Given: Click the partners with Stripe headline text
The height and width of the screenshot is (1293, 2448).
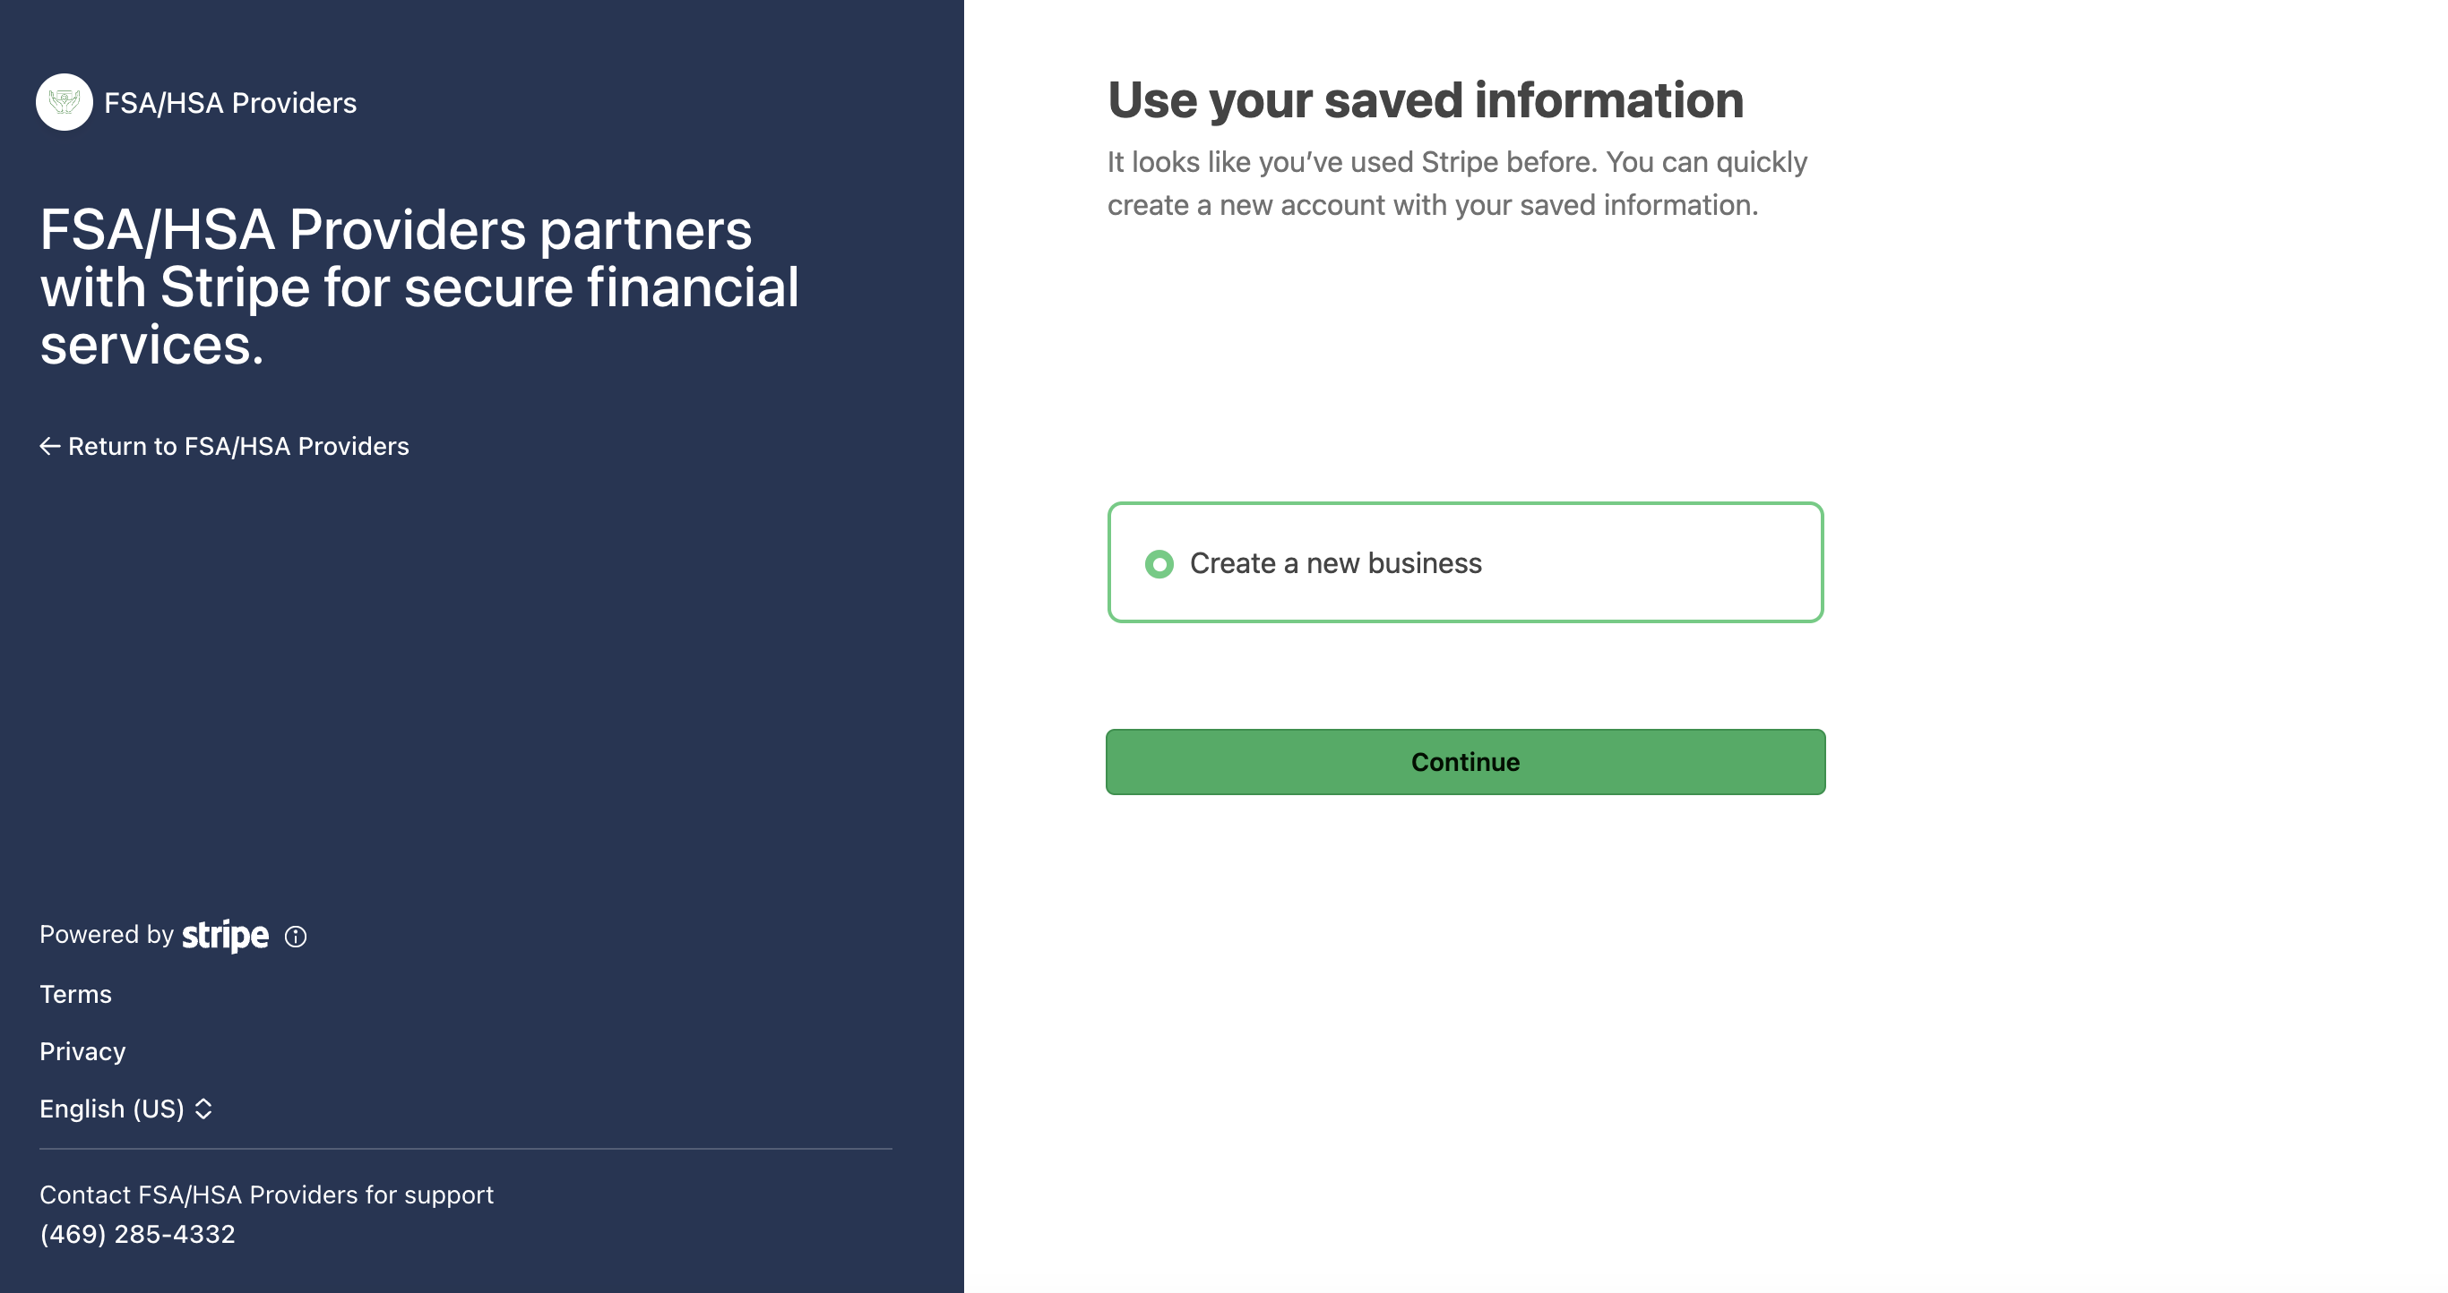Looking at the screenshot, I should (x=419, y=287).
